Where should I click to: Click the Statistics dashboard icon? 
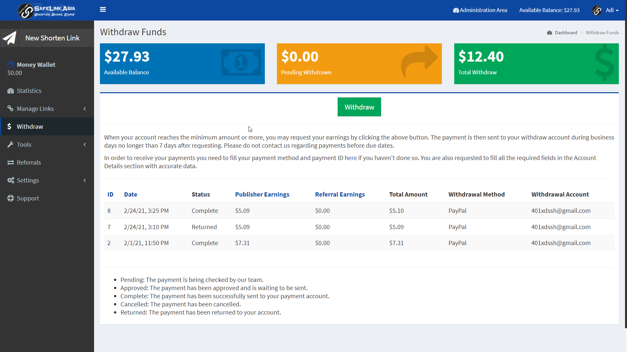(10, 91)
